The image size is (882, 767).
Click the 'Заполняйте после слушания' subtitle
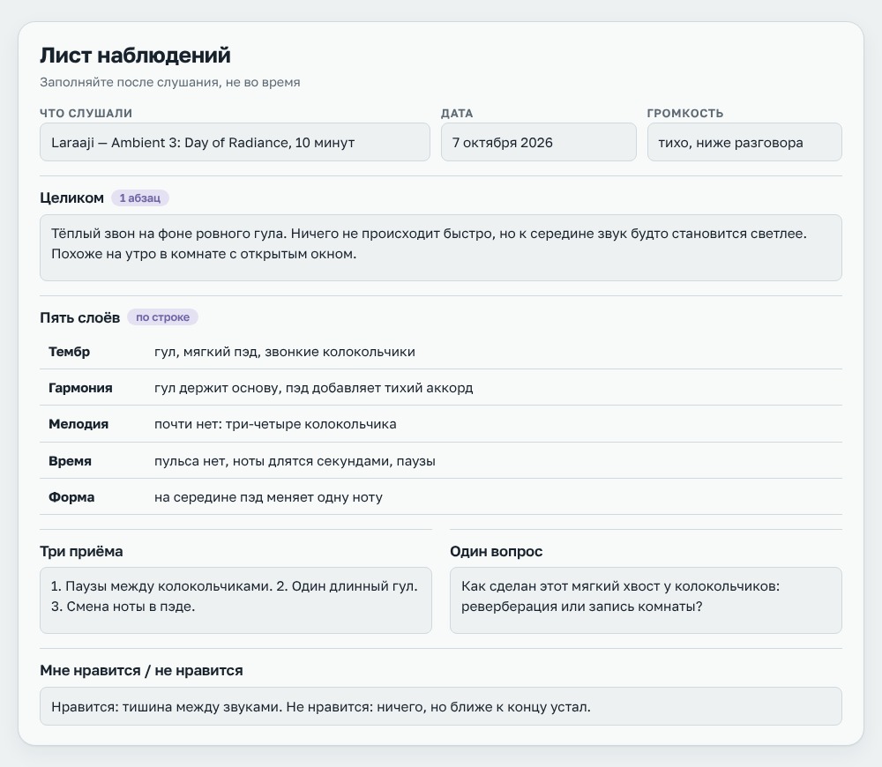click(170, 82)
